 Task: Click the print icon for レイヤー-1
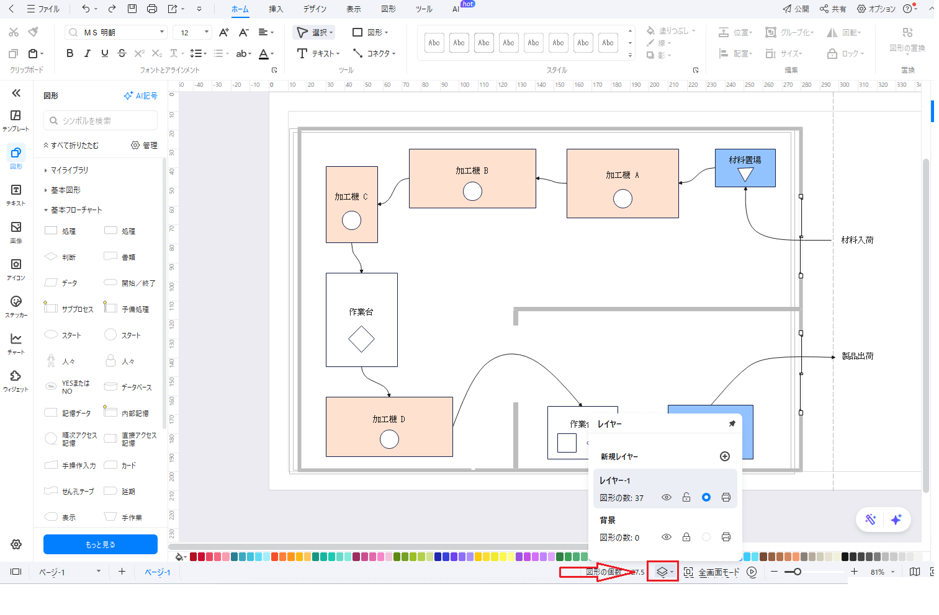(x=726, y=497)
